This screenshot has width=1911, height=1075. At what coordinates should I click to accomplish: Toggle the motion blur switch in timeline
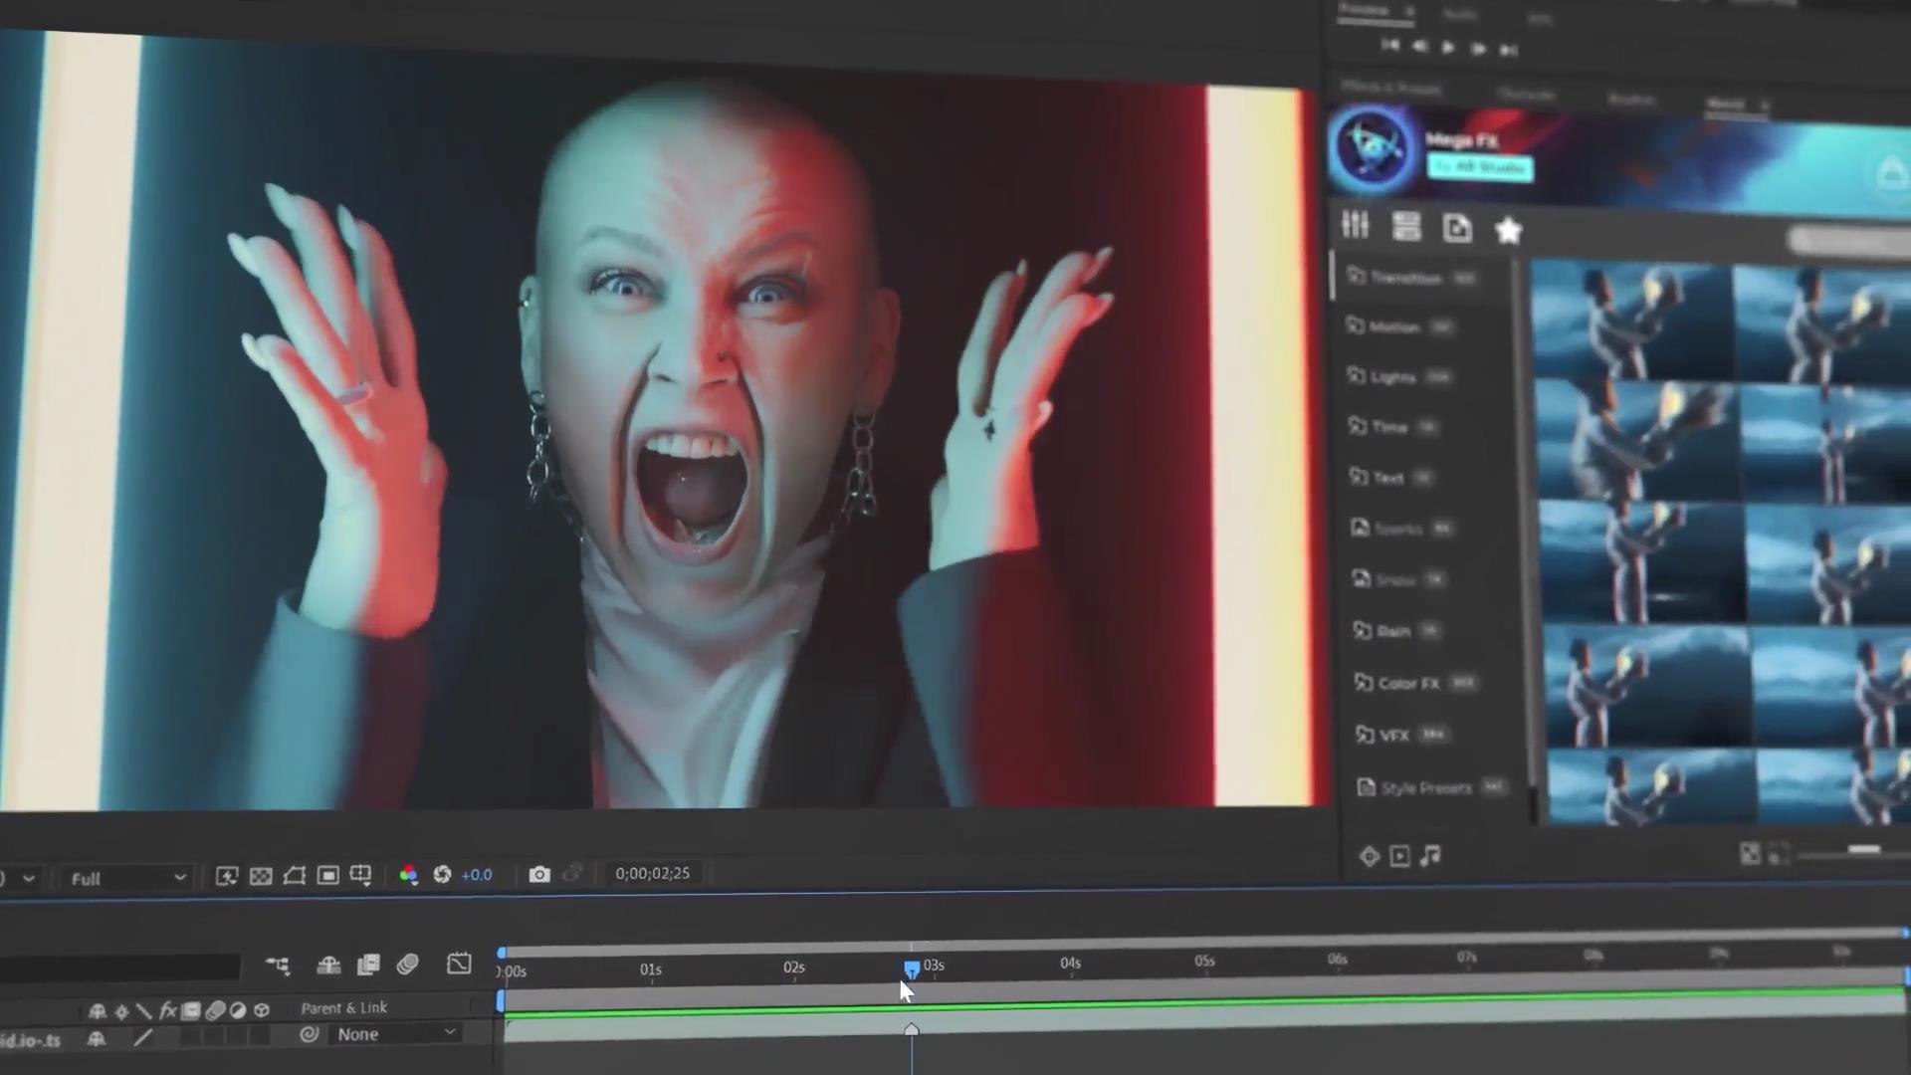coord(407,965)
